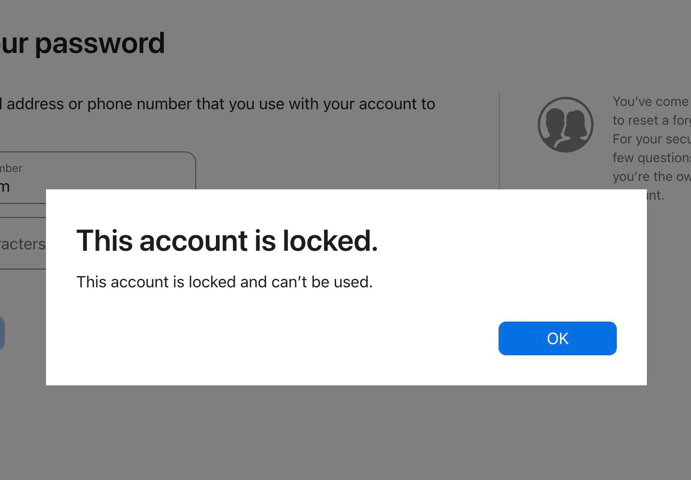Click the vertical divider beside the silhouette icon
This screenshot has width=691, height=480.
click(499, 141)
